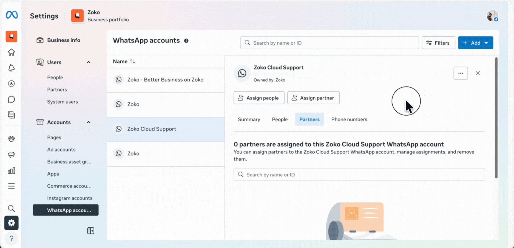Image resolution: width=514 pixels, height=248 pixels.
Task: Open Business asset groups in sidebar
Action: click(69, 162)
